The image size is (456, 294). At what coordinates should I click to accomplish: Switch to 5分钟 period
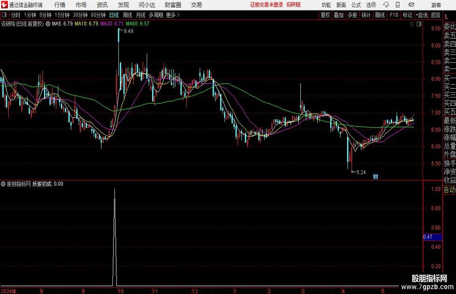point(45,15)
